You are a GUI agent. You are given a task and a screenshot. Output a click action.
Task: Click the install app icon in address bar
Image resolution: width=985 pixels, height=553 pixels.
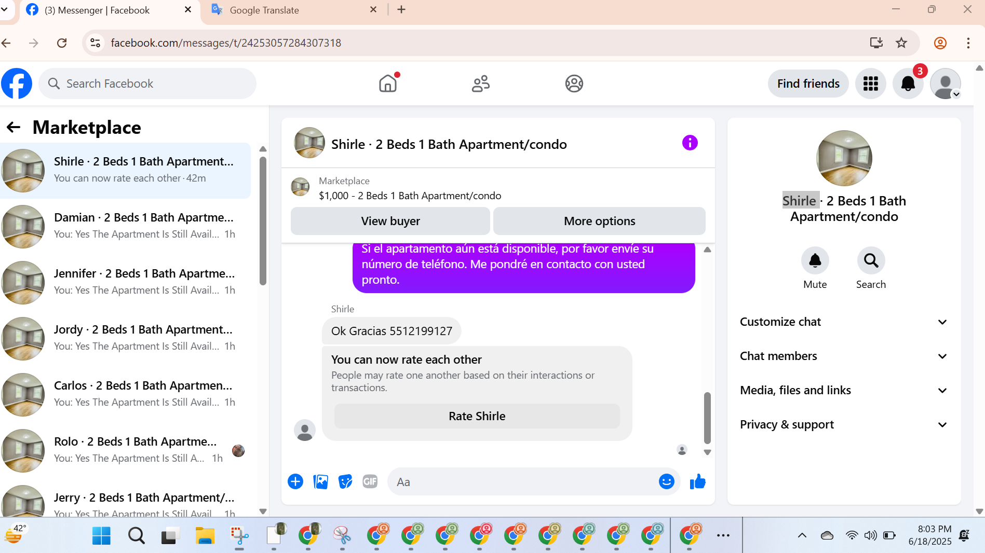(x=876, y=43)
